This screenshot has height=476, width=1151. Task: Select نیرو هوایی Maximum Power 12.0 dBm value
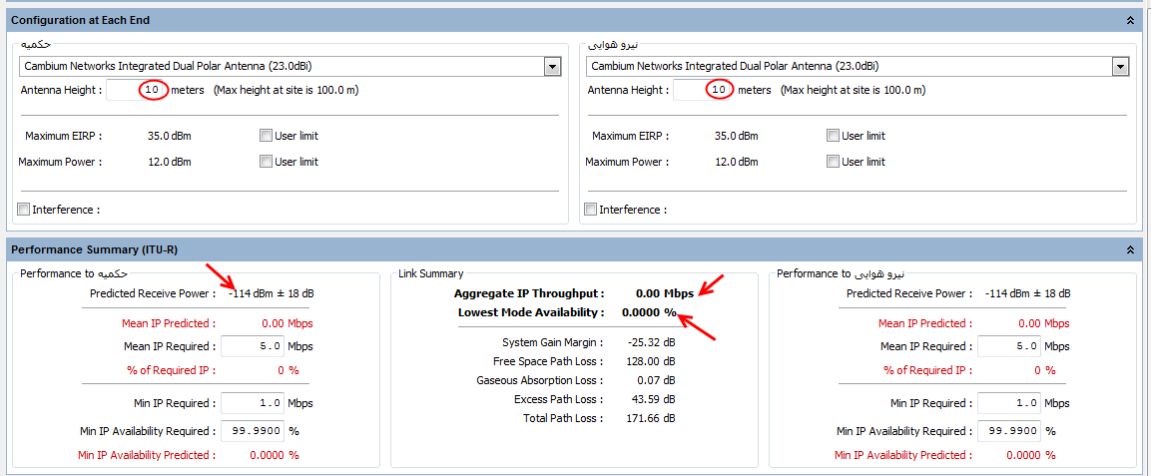[737, 162]
